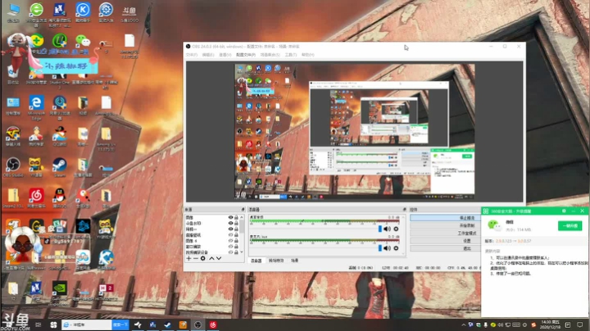Click the taskbar search input box

pyautogui.click(x=87, y=324)
